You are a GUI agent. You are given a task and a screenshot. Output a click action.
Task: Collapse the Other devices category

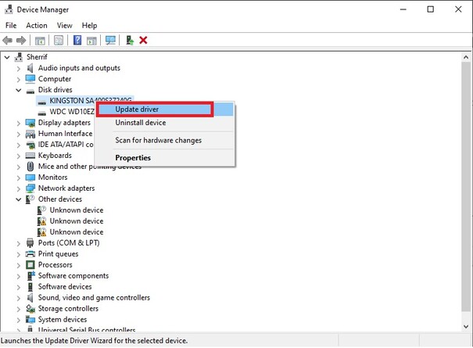[19, 199]
